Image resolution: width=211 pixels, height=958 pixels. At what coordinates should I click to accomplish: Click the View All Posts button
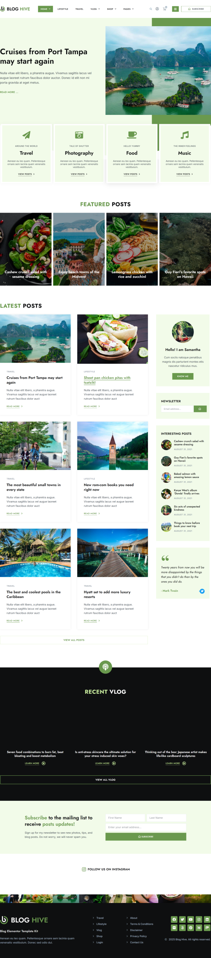click(x=74, y=640)
